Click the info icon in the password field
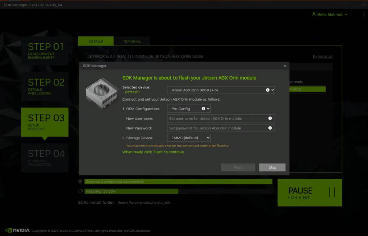368x236 pixels. tap(269, 128)
